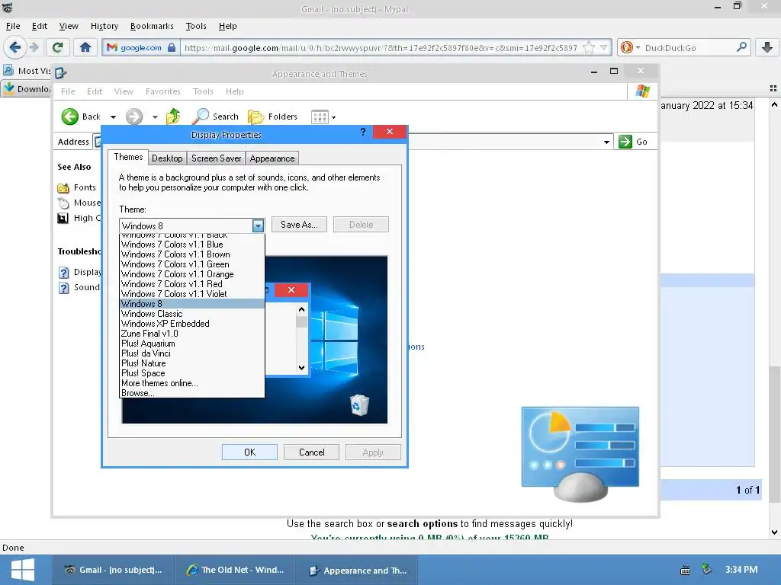Click the Display Properties help question mark
This screenshot has width=781, height=585.
coord(363,132)
